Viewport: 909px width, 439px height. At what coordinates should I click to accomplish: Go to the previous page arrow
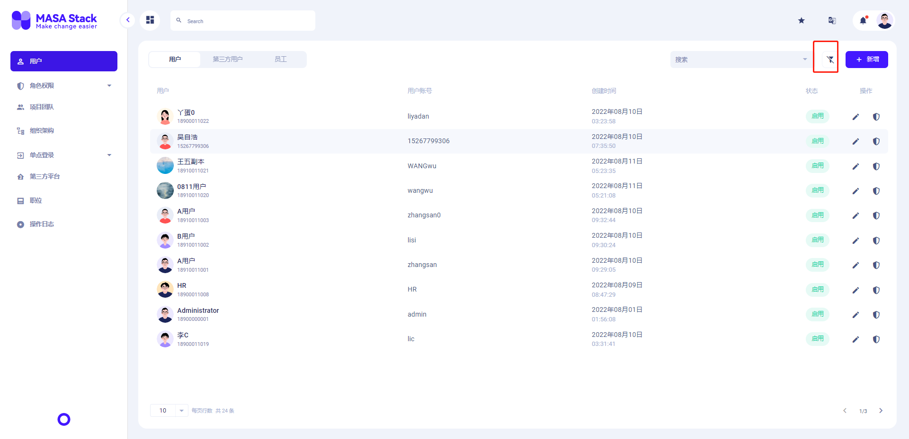pos(845,411)
